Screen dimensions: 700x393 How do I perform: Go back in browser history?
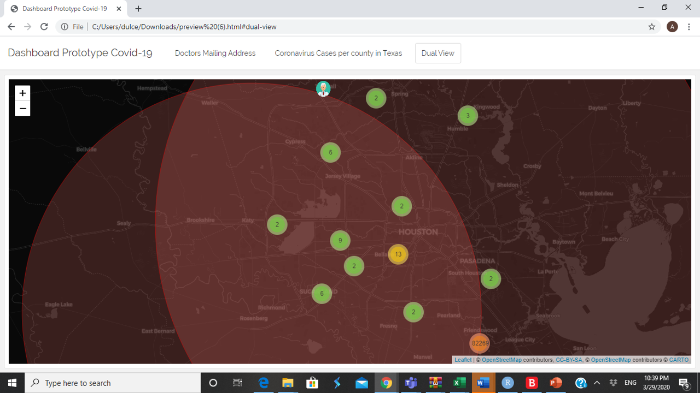[11, 27]
